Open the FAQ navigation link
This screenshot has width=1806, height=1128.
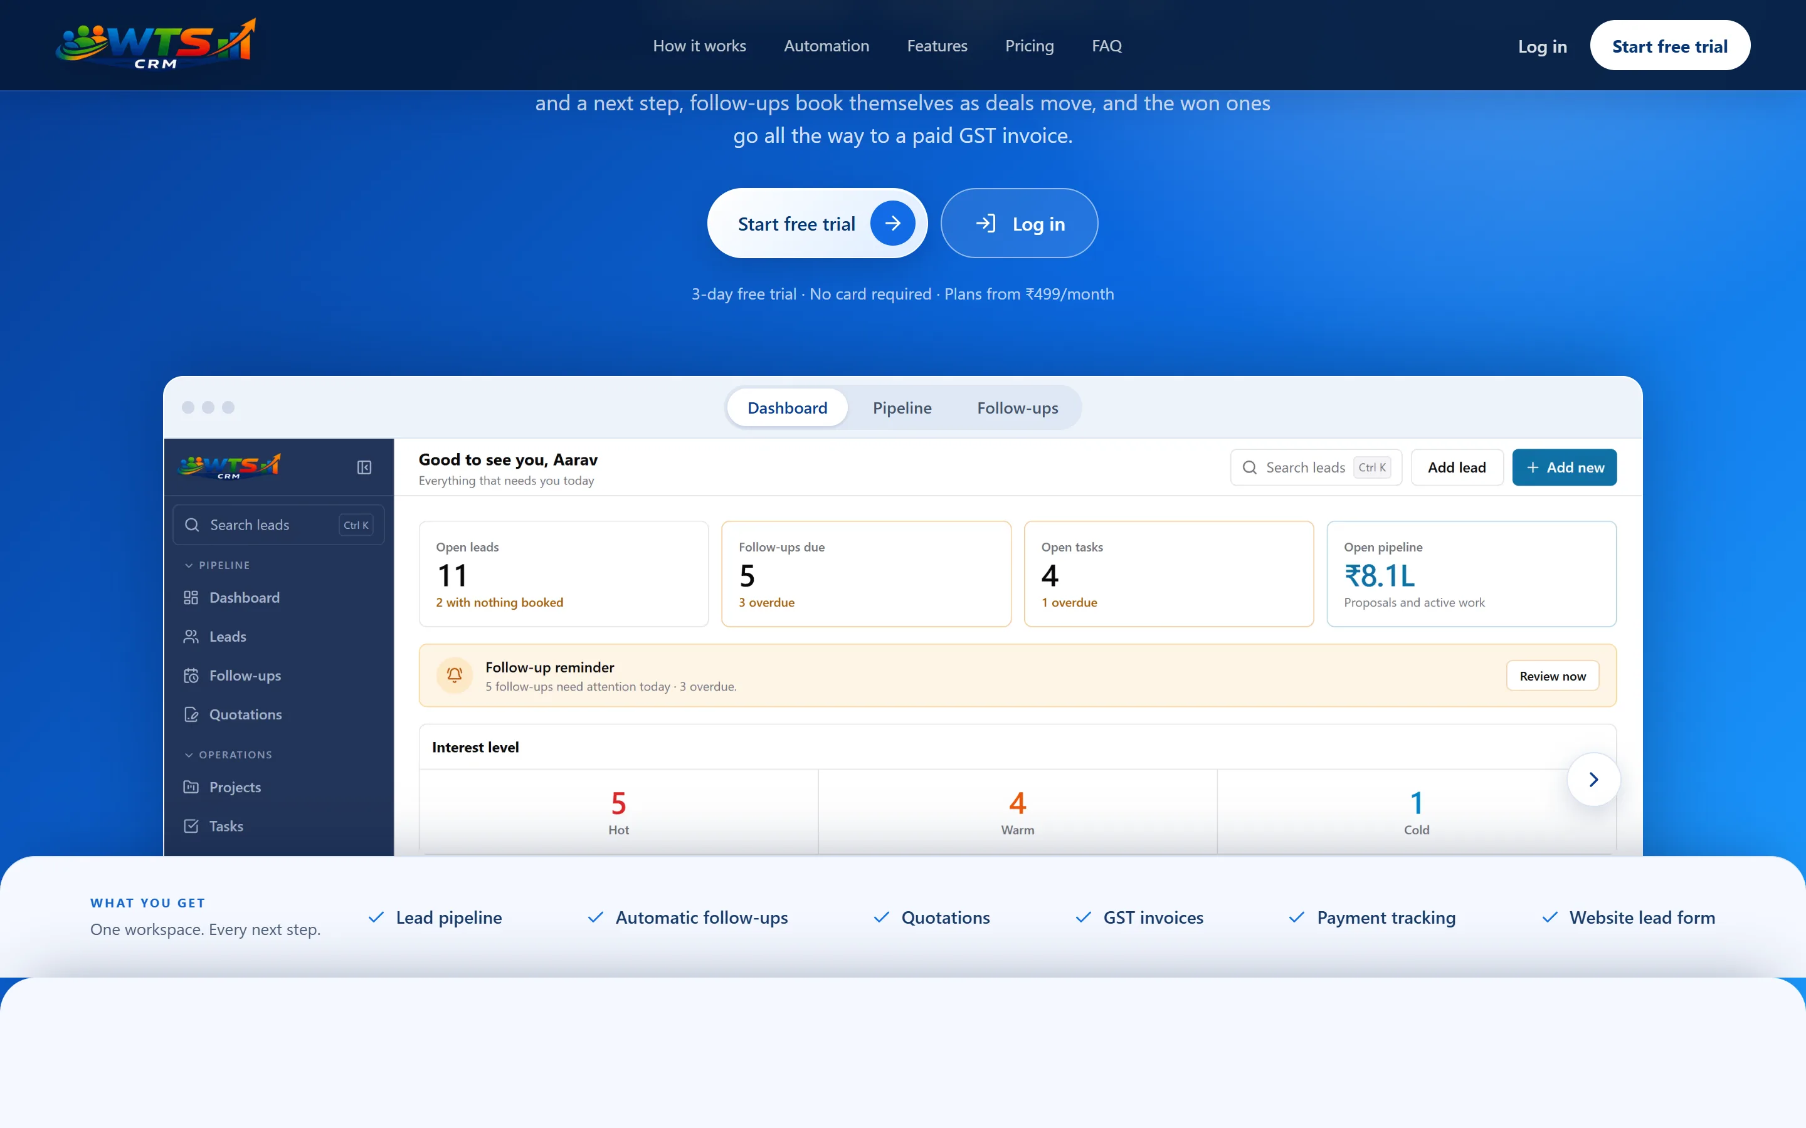(1106, 46)
